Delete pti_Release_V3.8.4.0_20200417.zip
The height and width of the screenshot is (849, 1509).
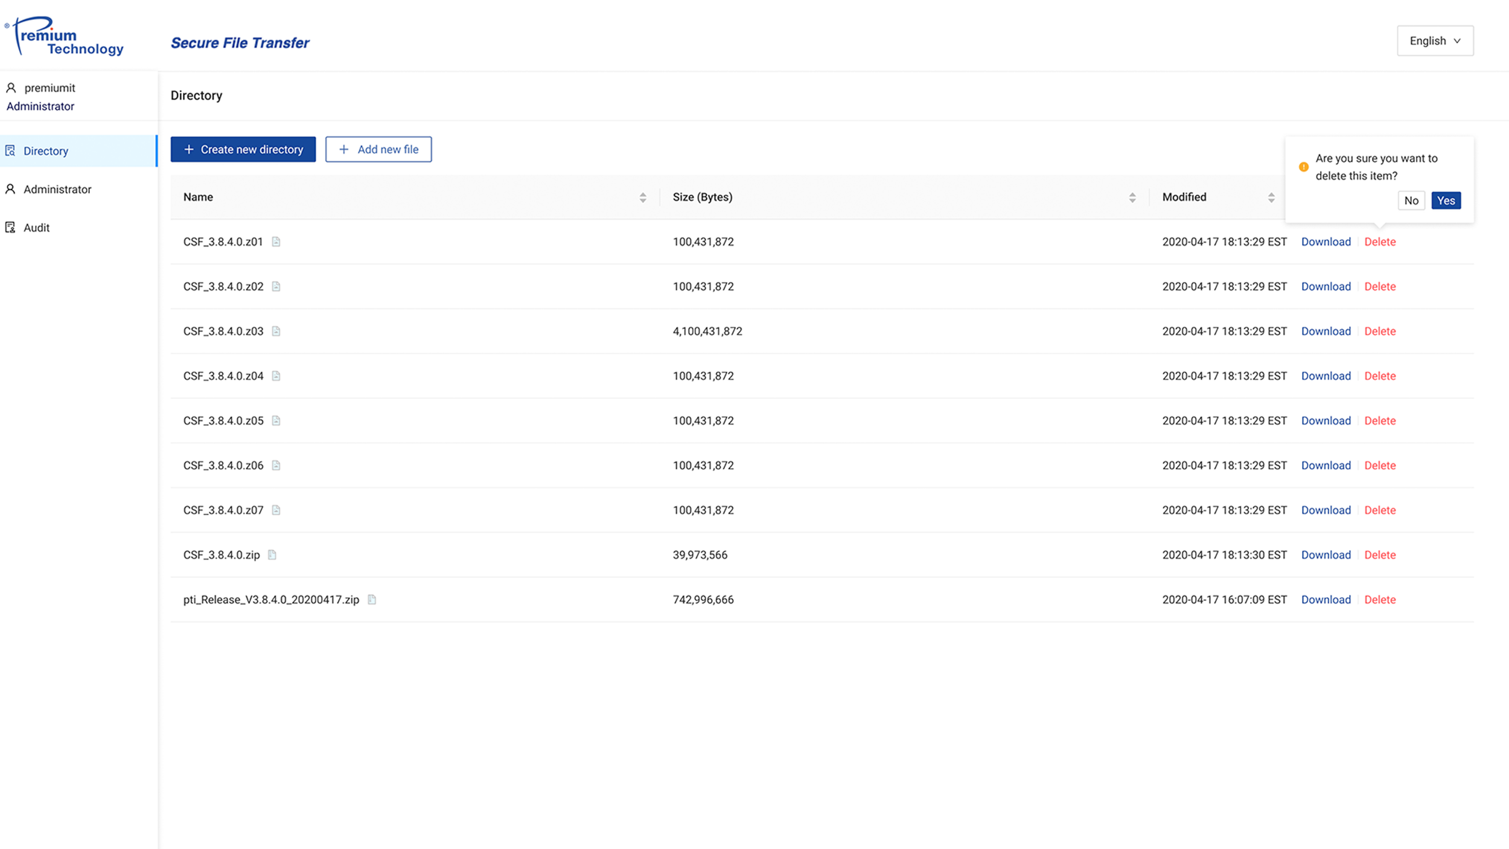1380,599
